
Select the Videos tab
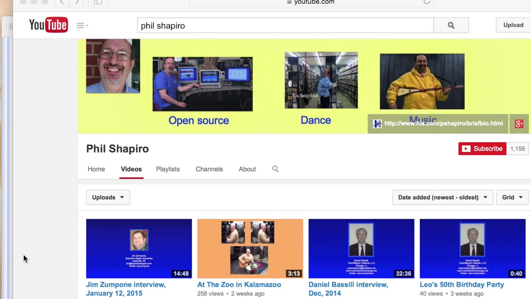click(131, 169)
